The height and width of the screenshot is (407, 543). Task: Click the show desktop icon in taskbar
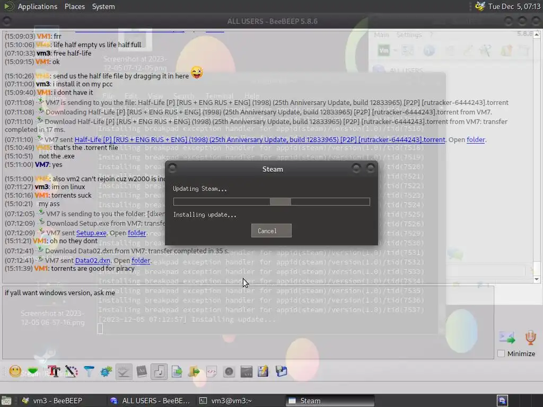6,401
